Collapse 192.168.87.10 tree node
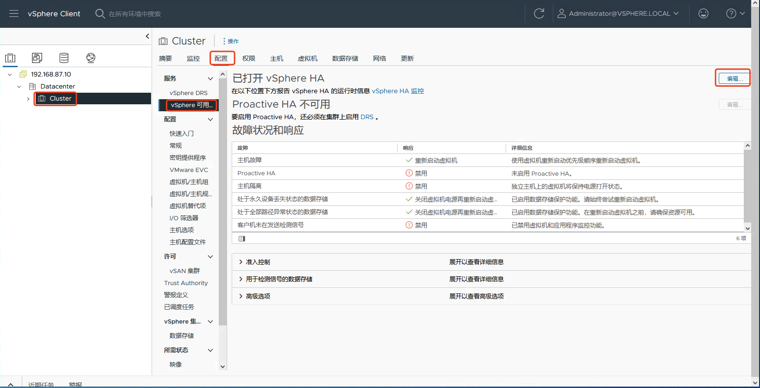This screenshot has height=388, width=760. click(x=10, y=74)
